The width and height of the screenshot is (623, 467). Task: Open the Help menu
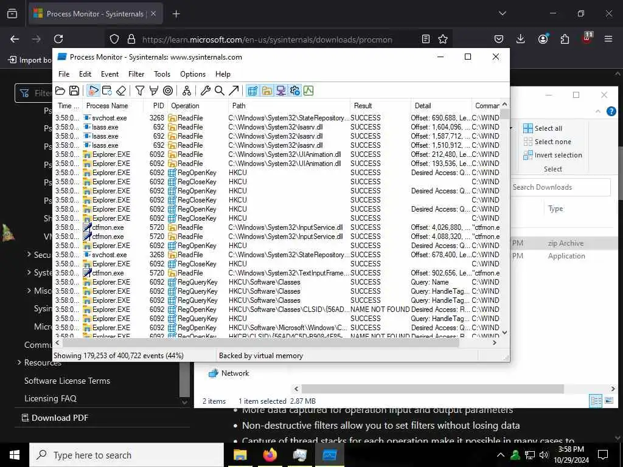223,74
